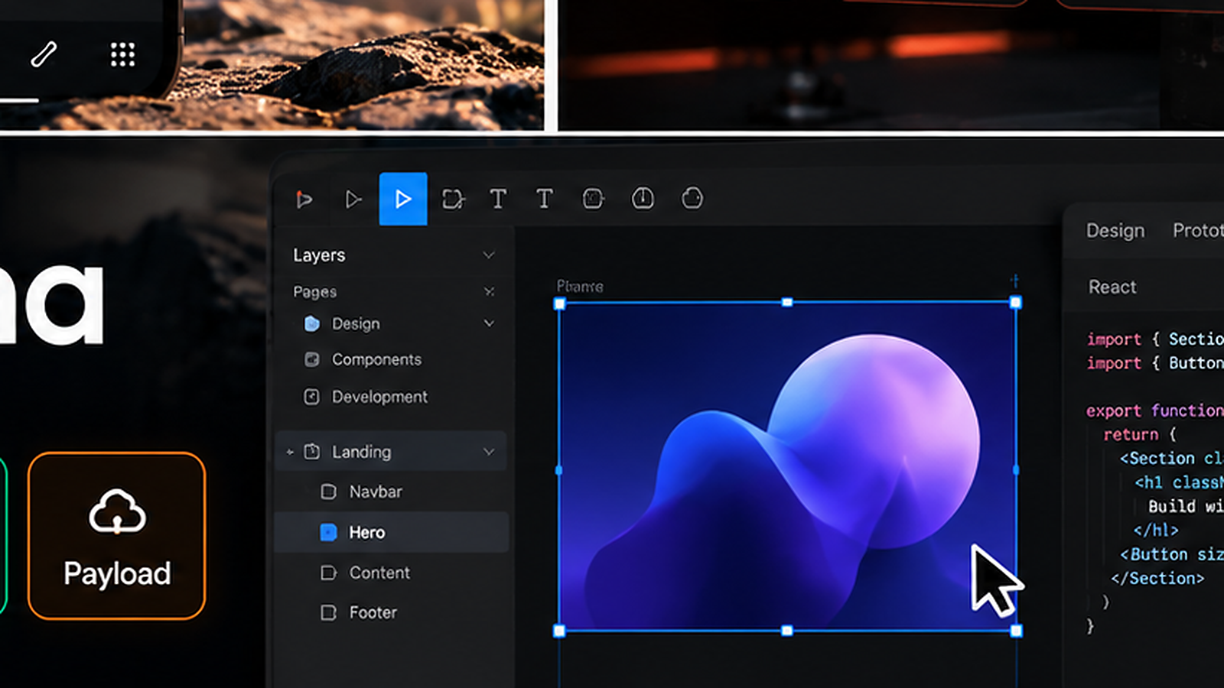Click the Navbar layer icon
The height and width of the screenshot is (688, 1224).
pos(328,492)
